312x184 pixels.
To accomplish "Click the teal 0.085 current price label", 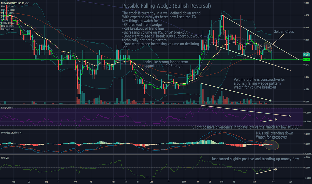I will point(306,55).
